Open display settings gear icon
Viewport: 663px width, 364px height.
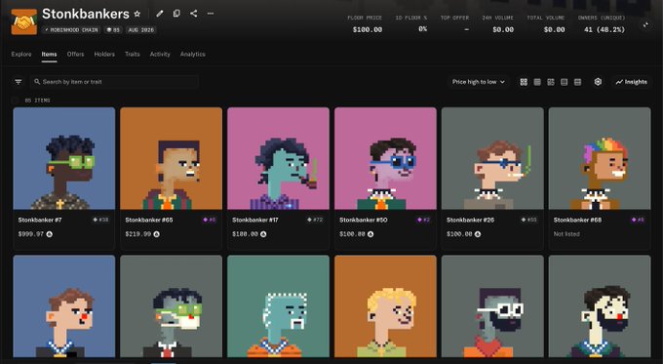(x=598, y=82)
